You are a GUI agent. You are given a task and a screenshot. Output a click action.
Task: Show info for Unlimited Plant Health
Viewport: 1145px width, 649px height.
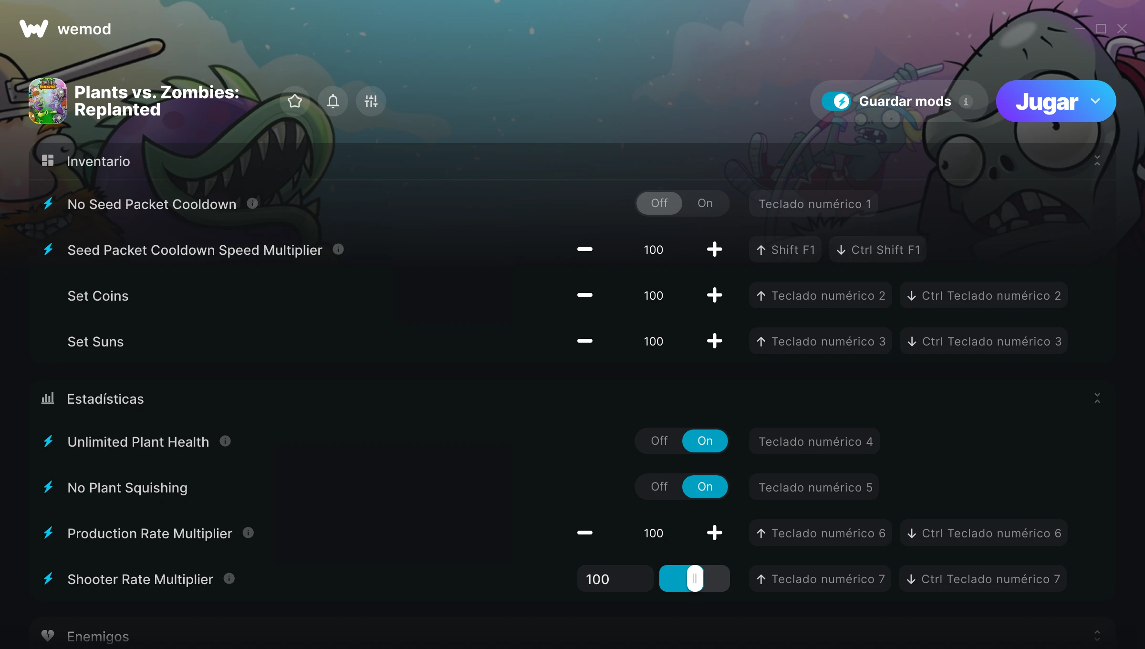click(x=225, y=441)
